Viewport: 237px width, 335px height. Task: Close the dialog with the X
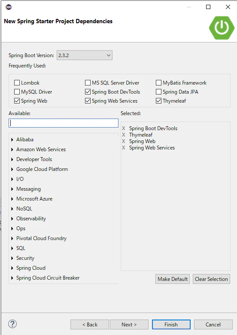[228, 7]
